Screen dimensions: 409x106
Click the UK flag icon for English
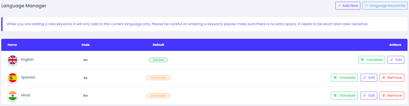click(x=13, y=60)
